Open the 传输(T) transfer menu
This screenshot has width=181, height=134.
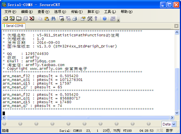[x=77, y=12]
